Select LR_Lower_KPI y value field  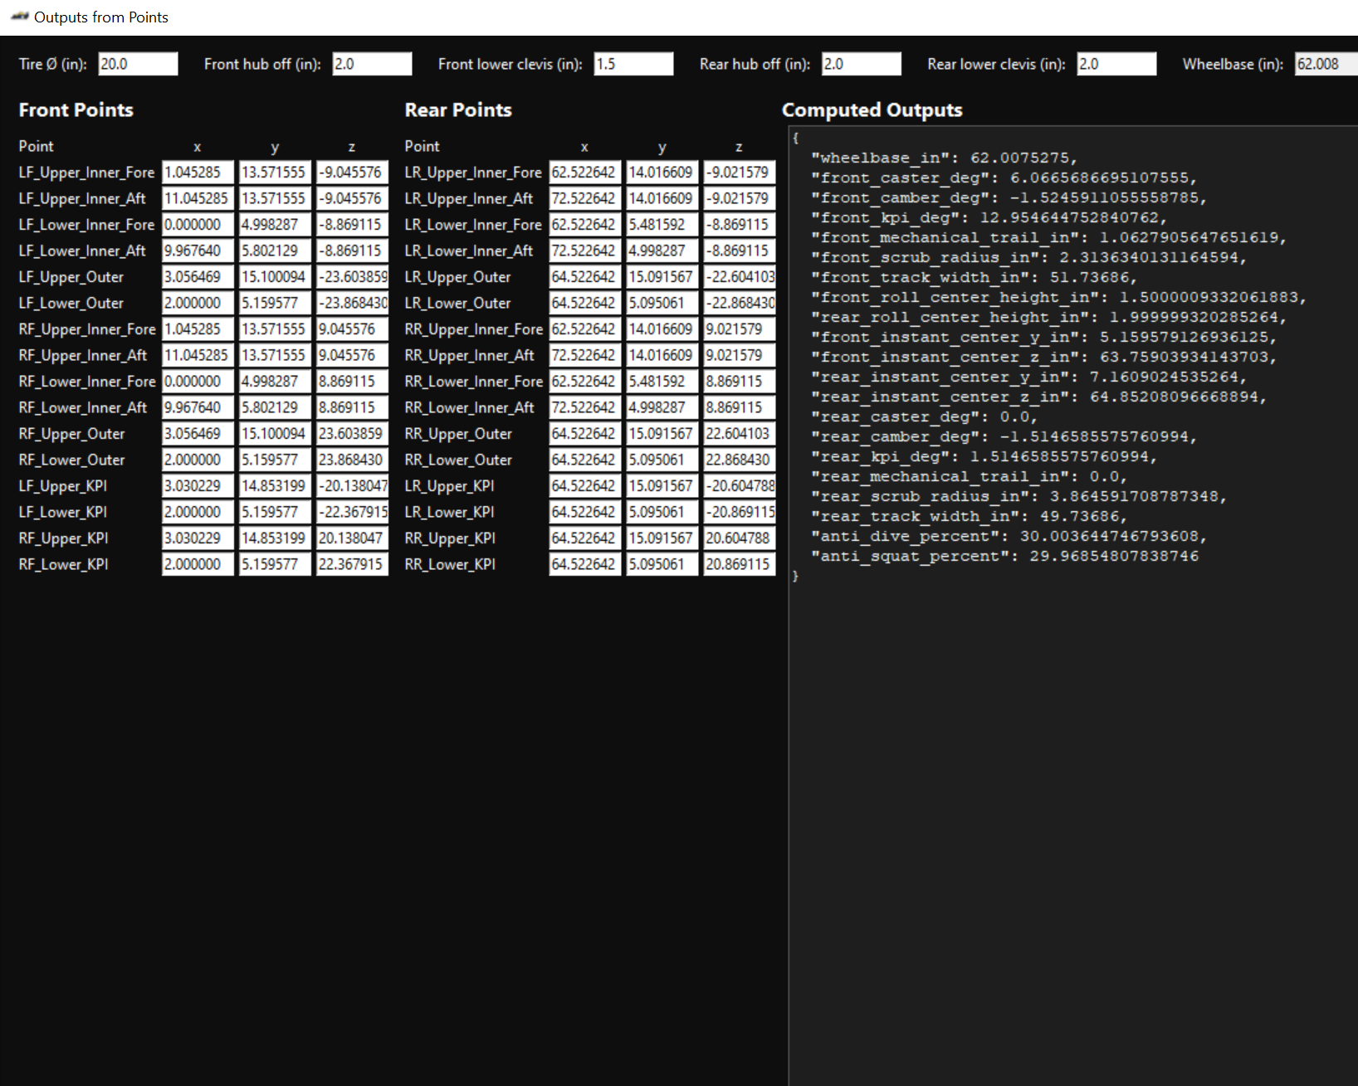(x=662, y=512)
